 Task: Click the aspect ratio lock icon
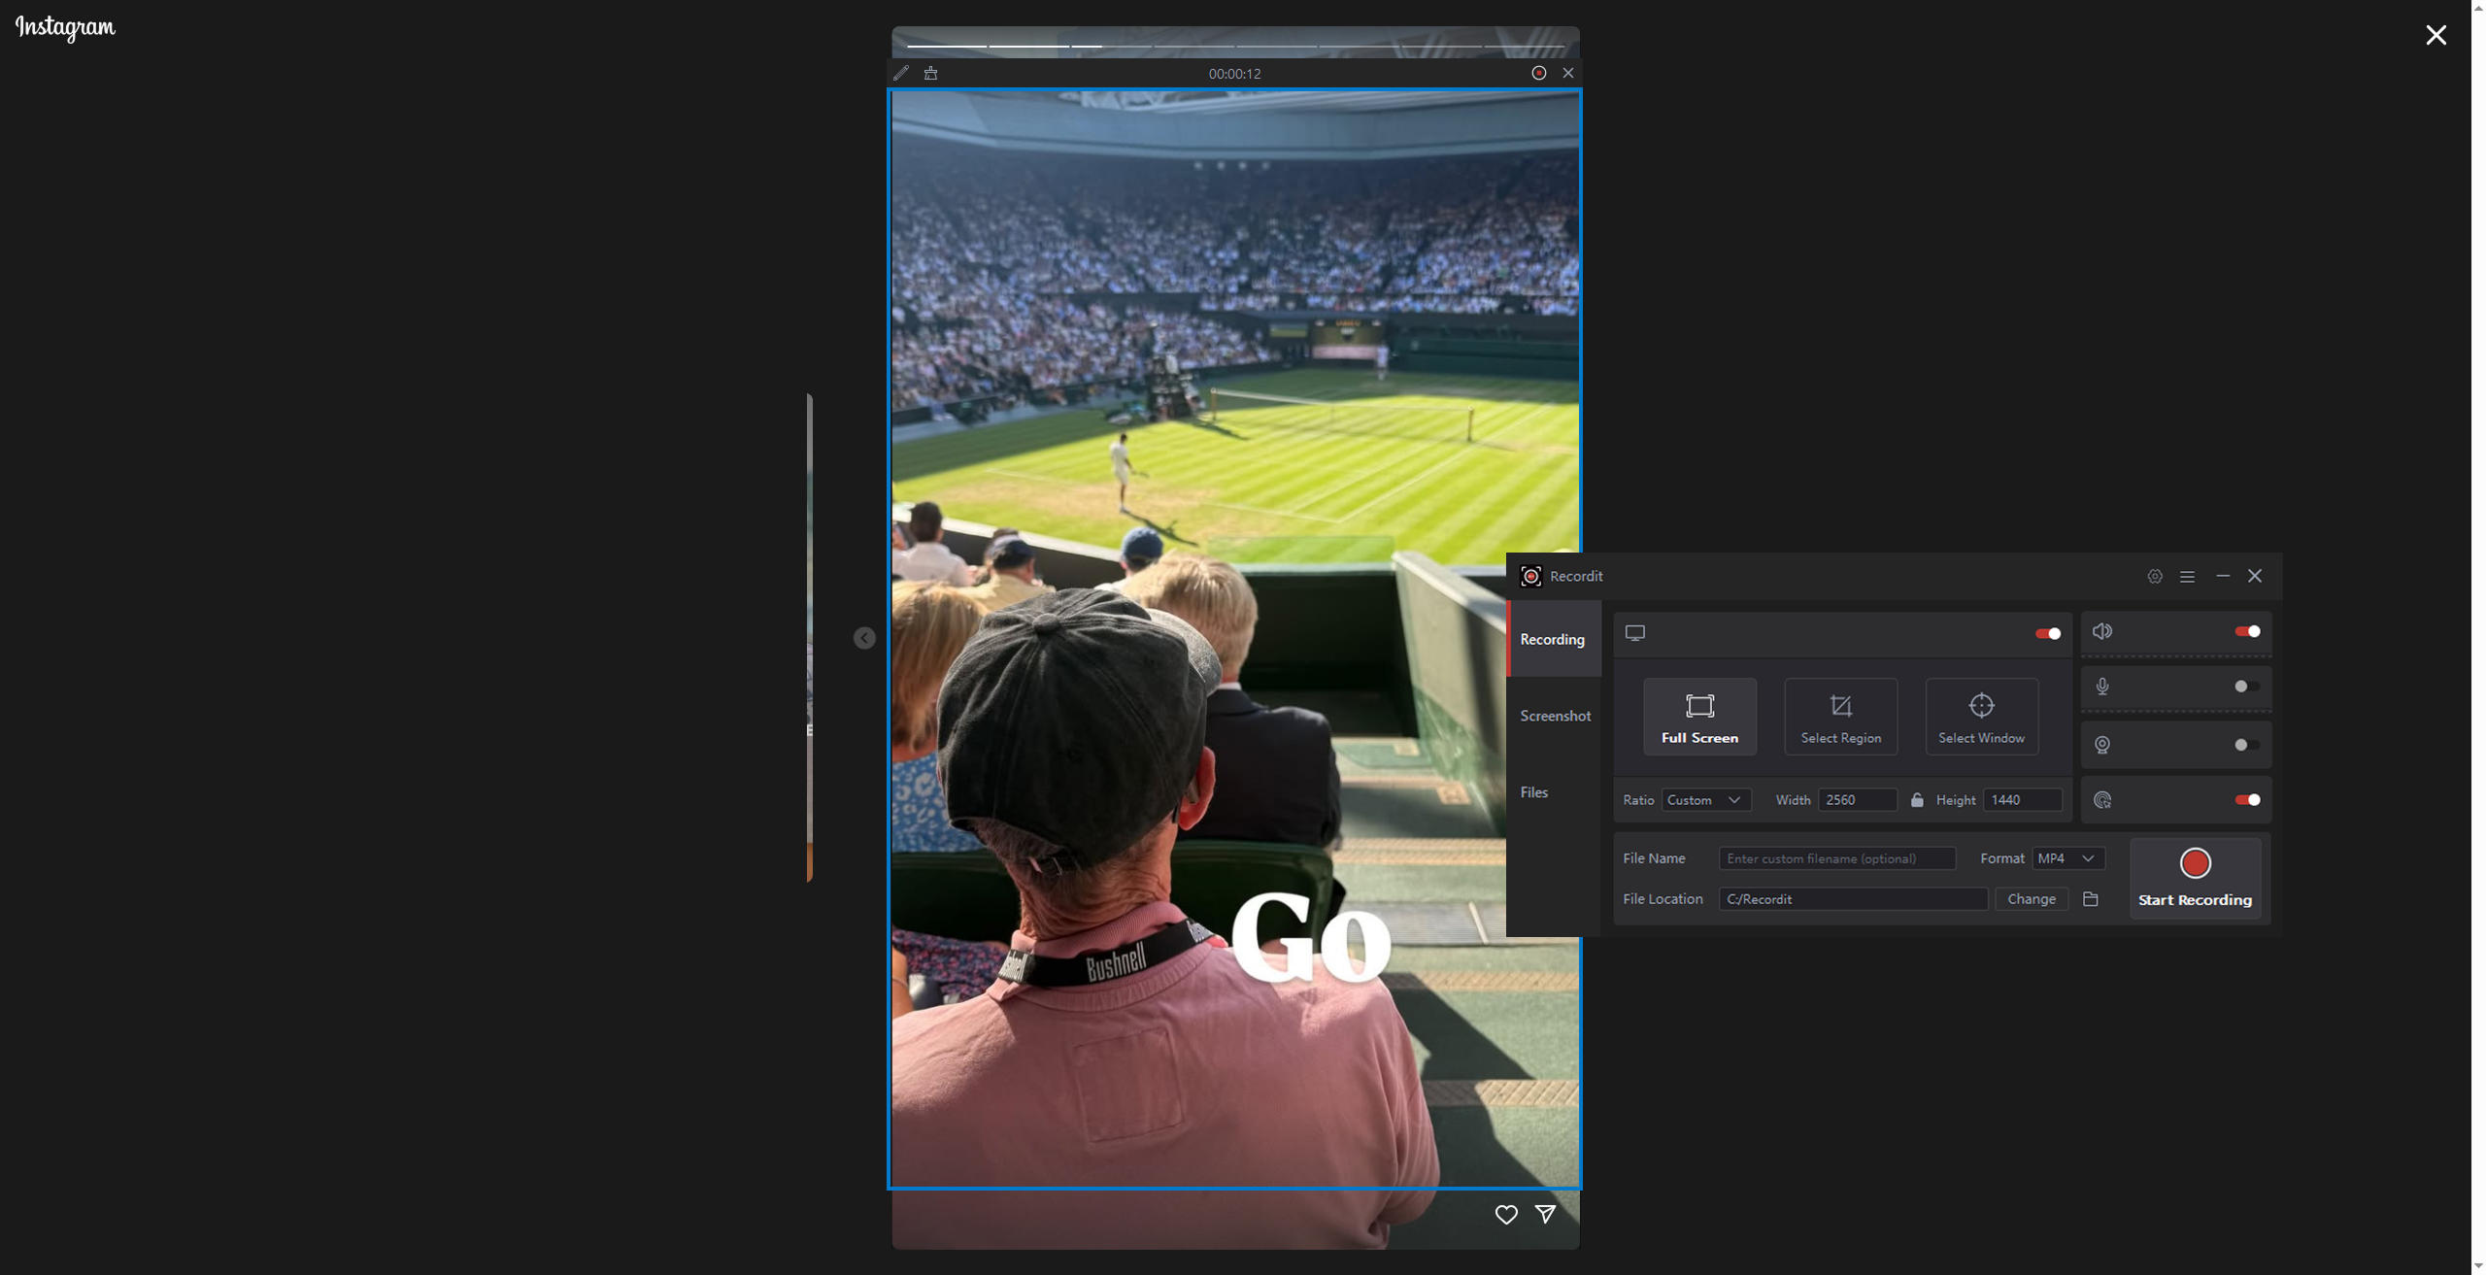pyautogui.click(x=1917, y=800)
